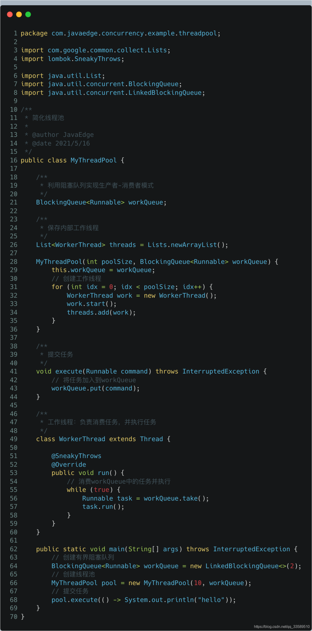Click the yellow minimize dot
This screenshot has width=312, height=631.
(19, 14)
